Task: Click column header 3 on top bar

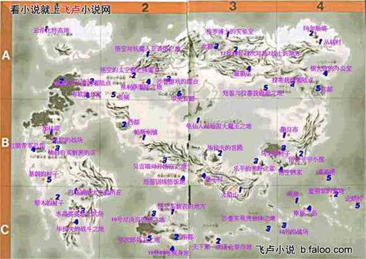Action: coord(232,7)
